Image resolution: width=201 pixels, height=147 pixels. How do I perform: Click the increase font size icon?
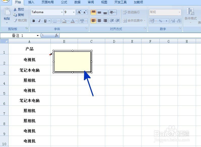tap(79, 12)
